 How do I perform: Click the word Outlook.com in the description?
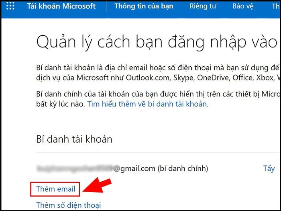(x=149, y=78)
